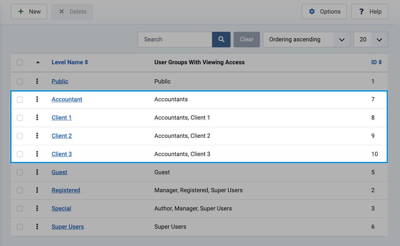400x246 pixels.
Task: Click the three-dot handle for Super Users
Action: tap(37, 227)
